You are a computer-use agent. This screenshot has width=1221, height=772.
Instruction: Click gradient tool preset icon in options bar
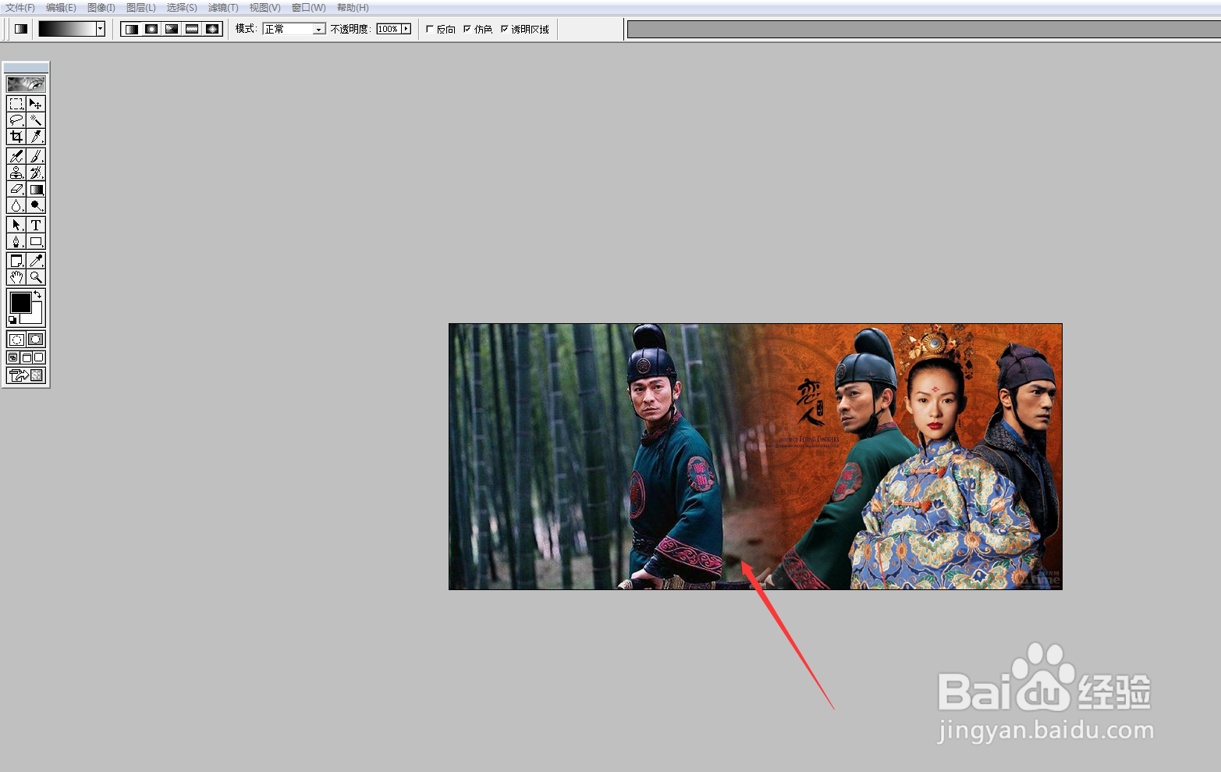point(21,29)
